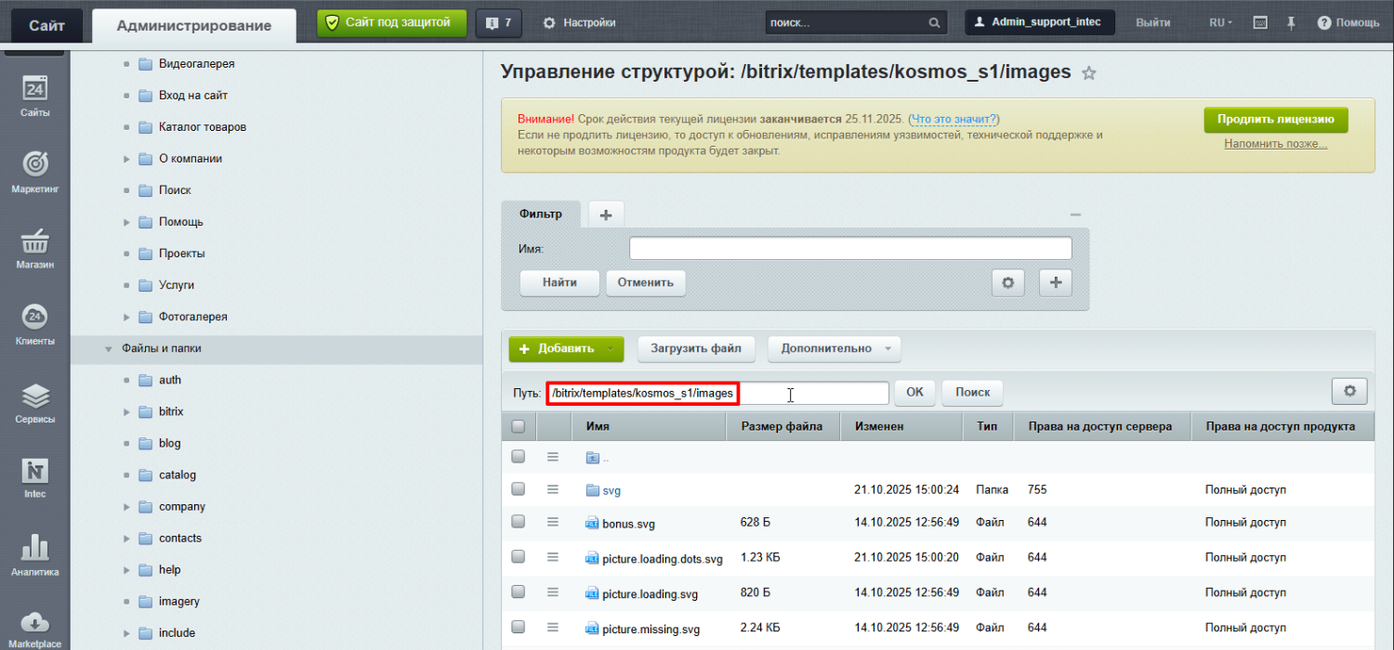The image size is (1394, 650).
Task: Check the picture.missing.svg row checkbox
Action: click(x=519, y=629)
